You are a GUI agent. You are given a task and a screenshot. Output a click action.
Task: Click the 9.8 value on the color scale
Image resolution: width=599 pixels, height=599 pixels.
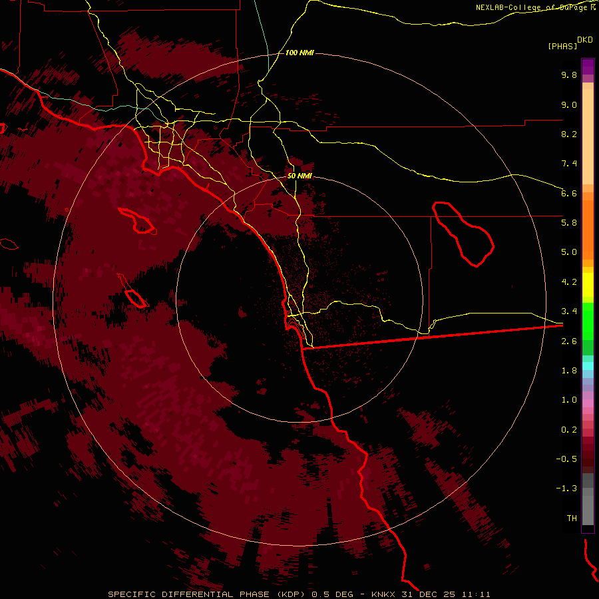(569, 75)
